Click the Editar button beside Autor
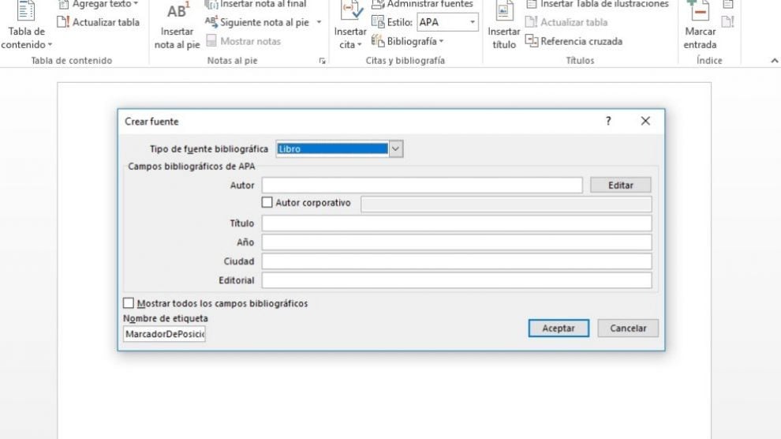The image size is (781, 439). click(x=621, y=185)
